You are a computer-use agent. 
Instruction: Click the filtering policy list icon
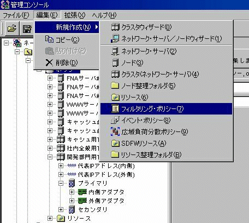pos(115,108)
